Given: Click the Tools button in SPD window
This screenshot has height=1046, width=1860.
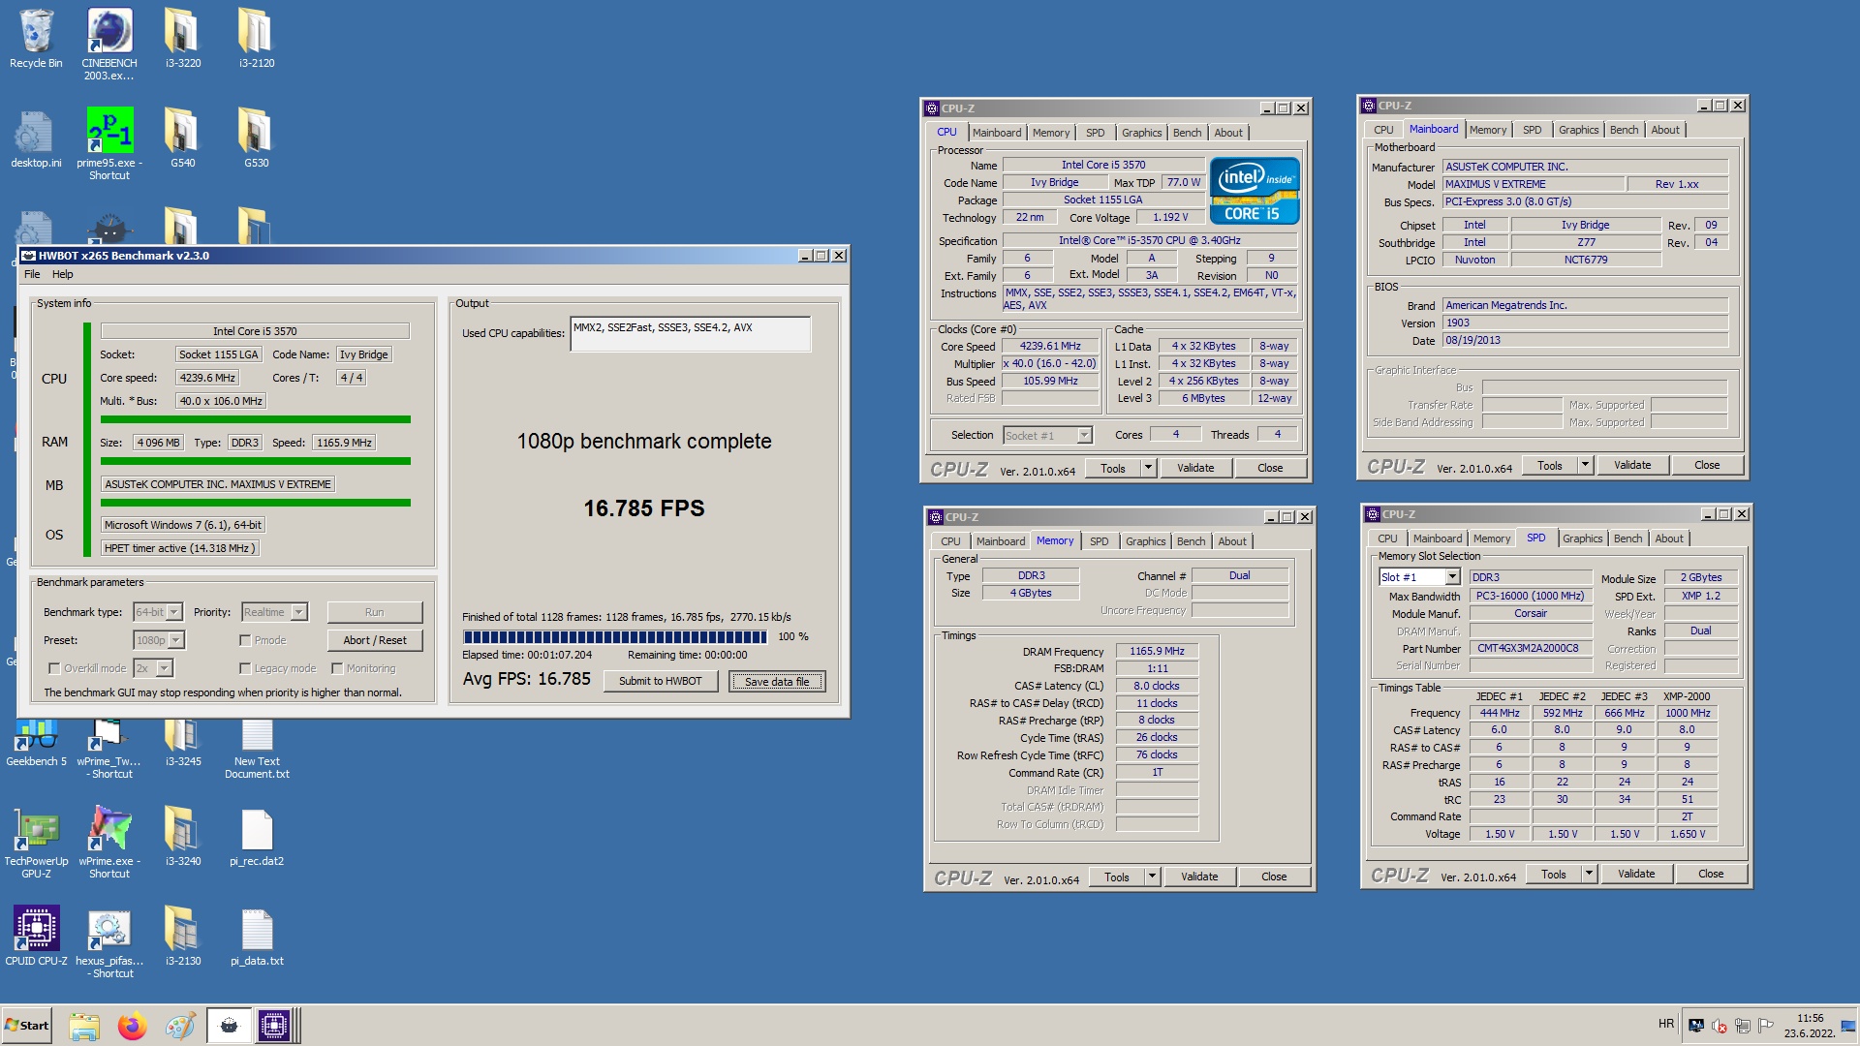Looking at the screenshot, I should pos(1553,874).
